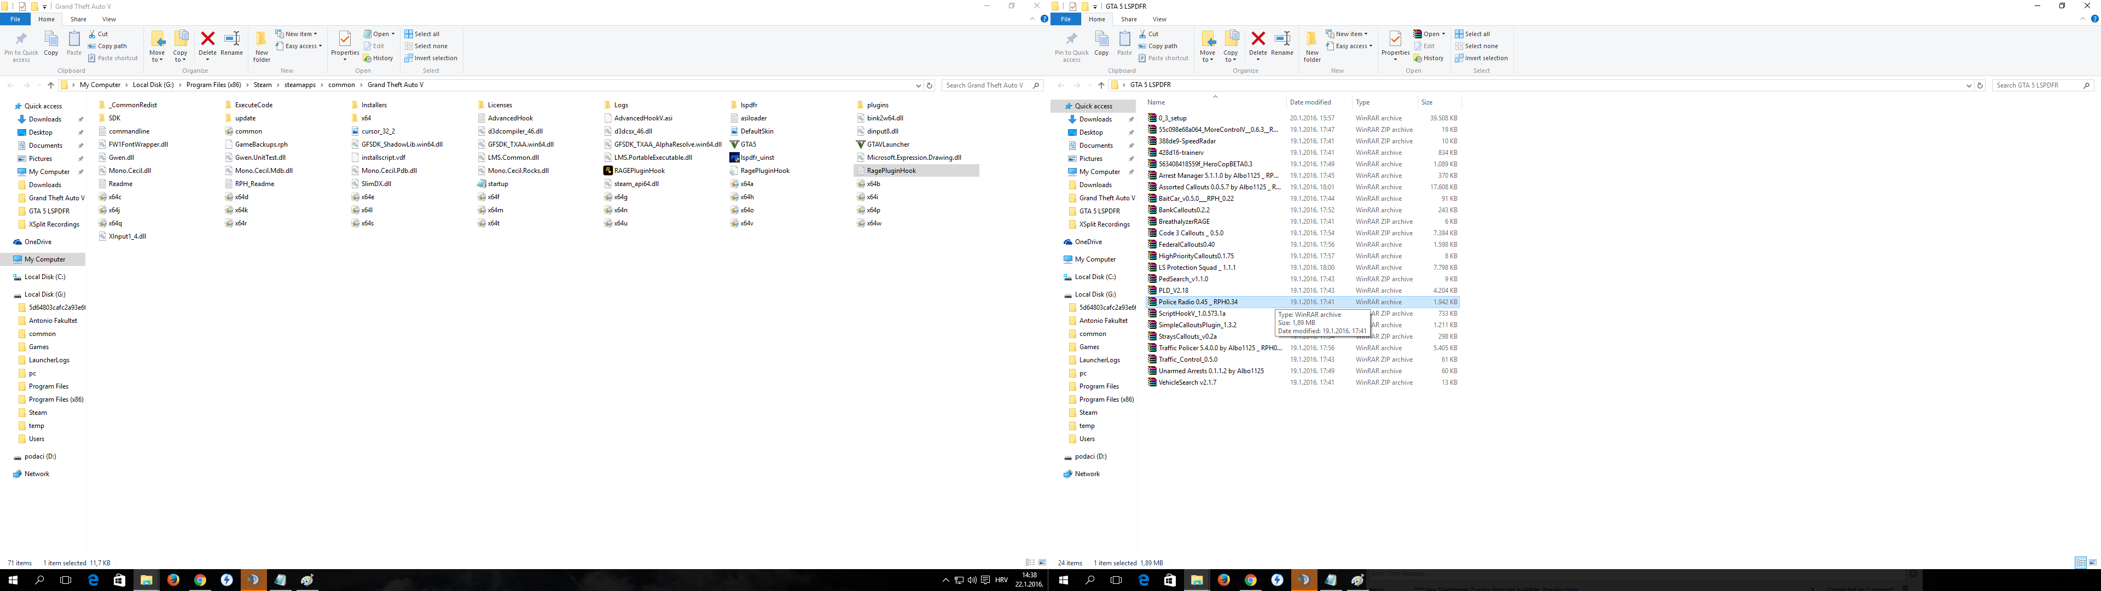The image size is (2101, 591).
Task: Click Rename in the GTA 5 LSPDFR window ribbon
Action: (x=1282, y=44)
